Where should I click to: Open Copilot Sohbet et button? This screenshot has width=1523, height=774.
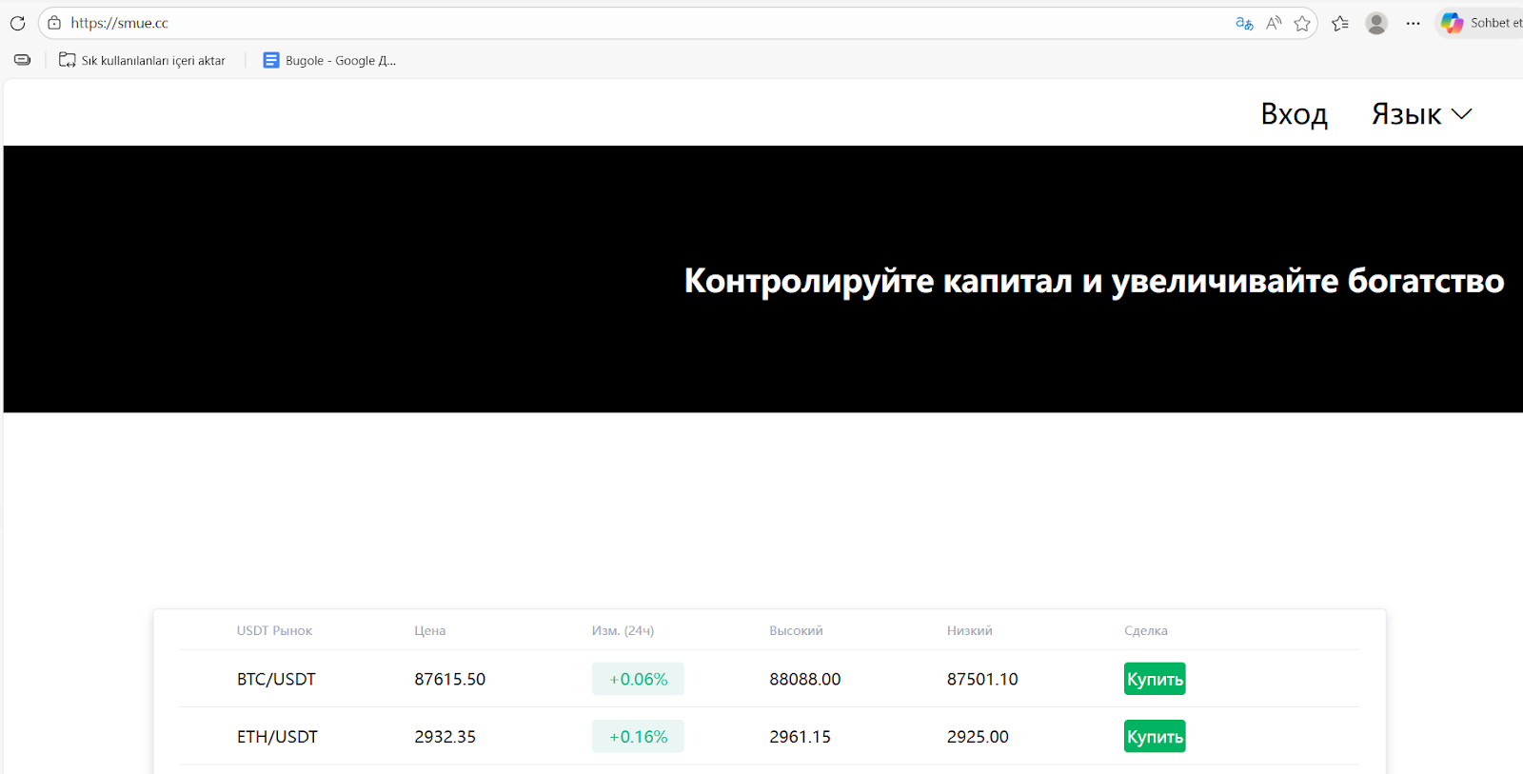click(1481, 23)
